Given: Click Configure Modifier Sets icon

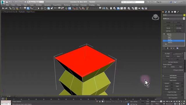Looking at the screenshot, I should (x=177, y=48).
